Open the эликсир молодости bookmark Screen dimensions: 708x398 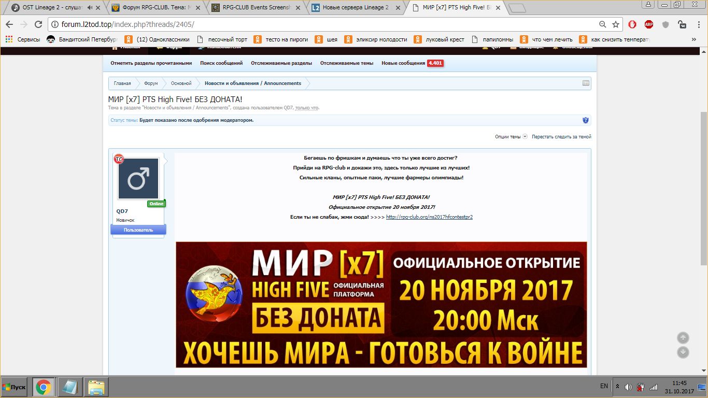[376, 39]
